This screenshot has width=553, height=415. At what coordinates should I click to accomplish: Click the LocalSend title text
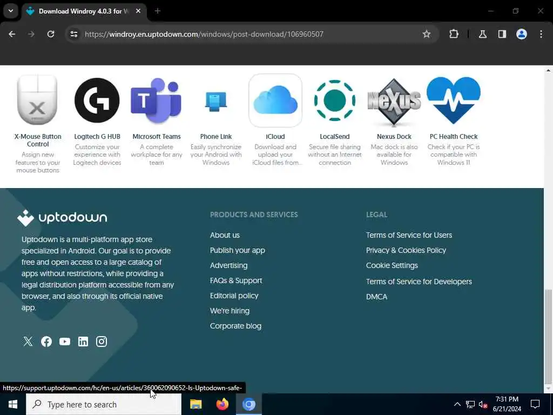(335, 137)
